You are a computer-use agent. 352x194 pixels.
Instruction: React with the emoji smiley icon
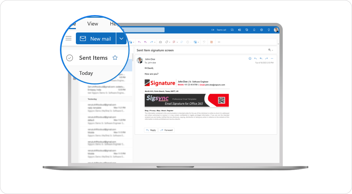pos(250,58)
